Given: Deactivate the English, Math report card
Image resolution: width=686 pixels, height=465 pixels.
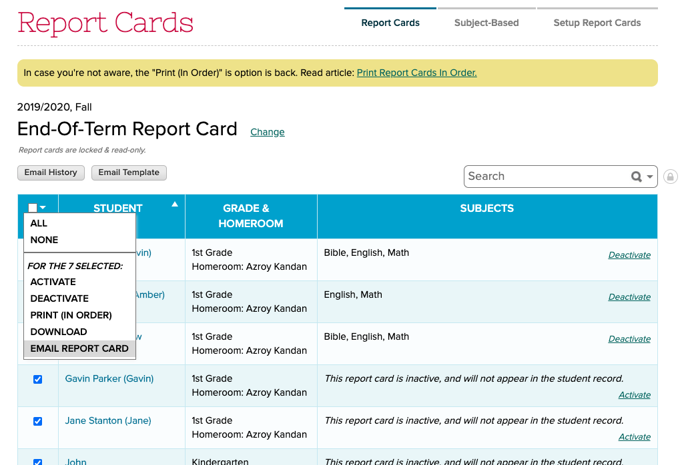Looking at the screenshot, I should click(x=629, y=297).
